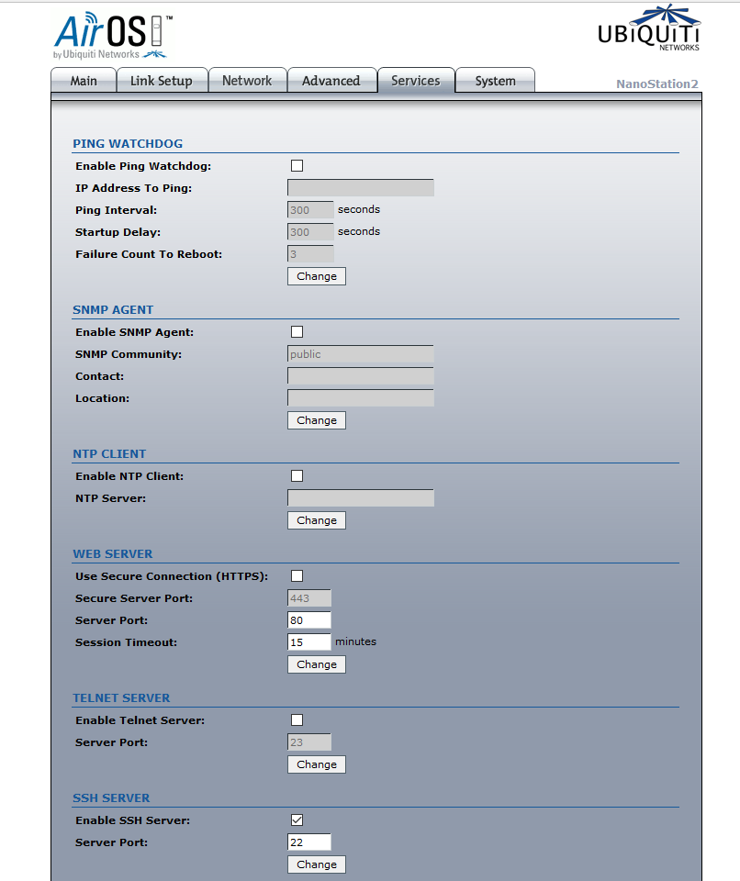Viewport: 740px width, 881px height.
Task: Click the Failure Count To Reboot field
Action: (x=310, y=254)
